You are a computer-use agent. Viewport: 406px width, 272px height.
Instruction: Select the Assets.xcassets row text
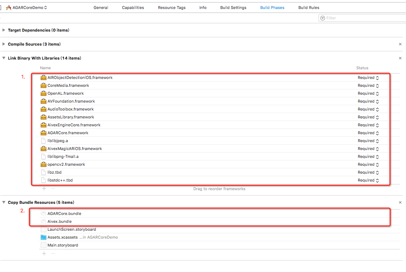click(x=62, y=237)
